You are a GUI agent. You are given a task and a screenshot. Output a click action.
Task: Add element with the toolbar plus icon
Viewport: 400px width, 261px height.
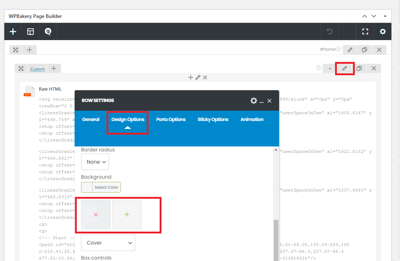pos(13,32)
